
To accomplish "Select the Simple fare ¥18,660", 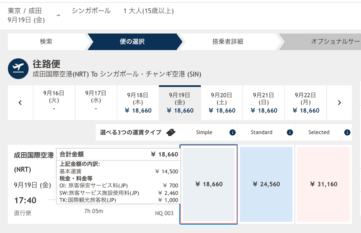I will tap(209, 184).
